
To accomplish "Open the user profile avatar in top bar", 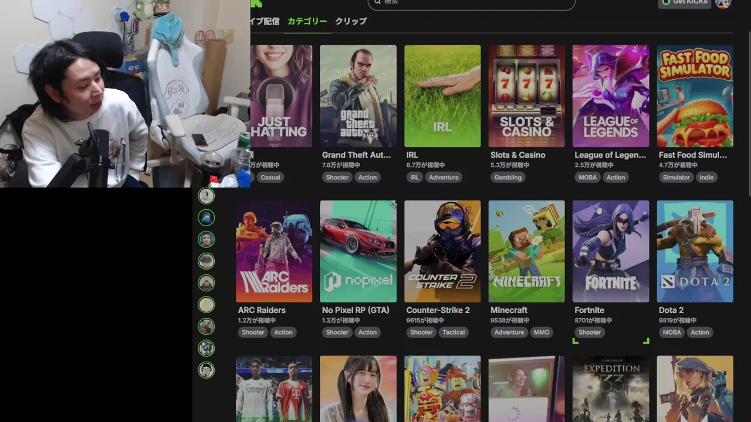I will 723,4.
